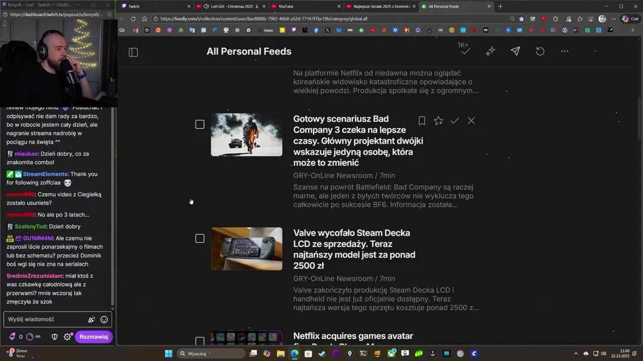
Task: Mark all as read checkmark icon
Action: pyautogui.click(x=465, y=51)
